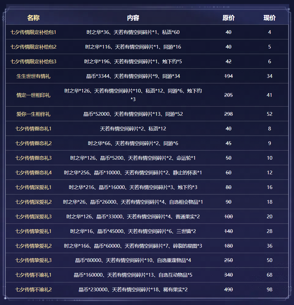
Task: Select the 七夕传情挚爱礼3 name cell
Action: (33, 260)
